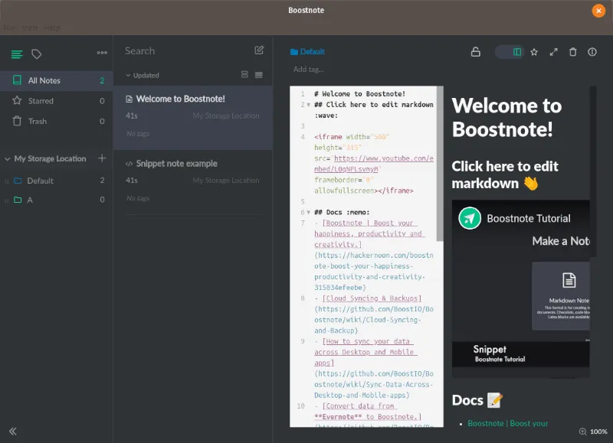Click the new note icon beside Search
613x443 pixels.
(x=259, y=50)
